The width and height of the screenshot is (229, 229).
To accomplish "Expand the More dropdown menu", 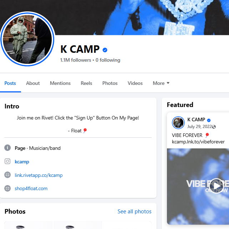I will click(x=161, y=83).
